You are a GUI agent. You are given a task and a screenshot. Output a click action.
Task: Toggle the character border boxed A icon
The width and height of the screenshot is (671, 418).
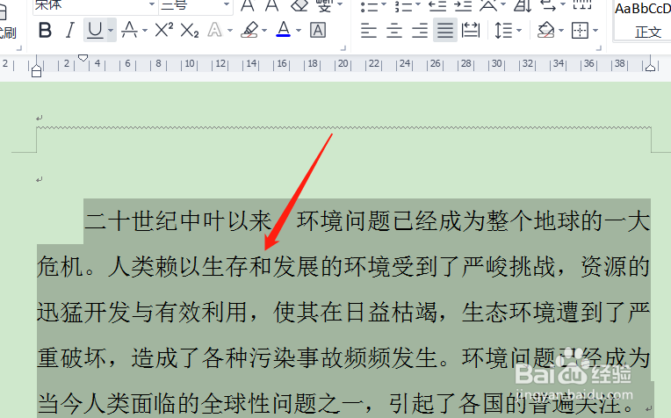click(318, 31)
